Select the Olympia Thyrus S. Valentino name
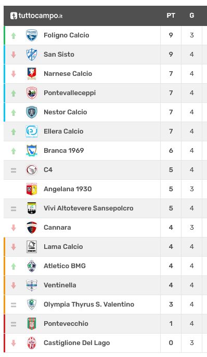This screenshot has height=357, width=207. [89, 305]
